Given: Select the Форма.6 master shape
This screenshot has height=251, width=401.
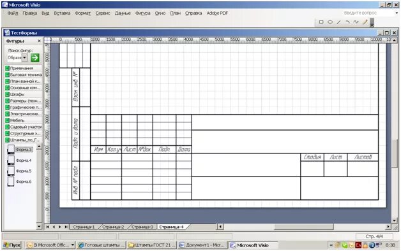Looking at the screenshot, I should [19, 182].
